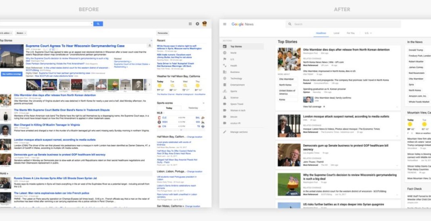Select the Today tab in Sports scores

[169, 108]
